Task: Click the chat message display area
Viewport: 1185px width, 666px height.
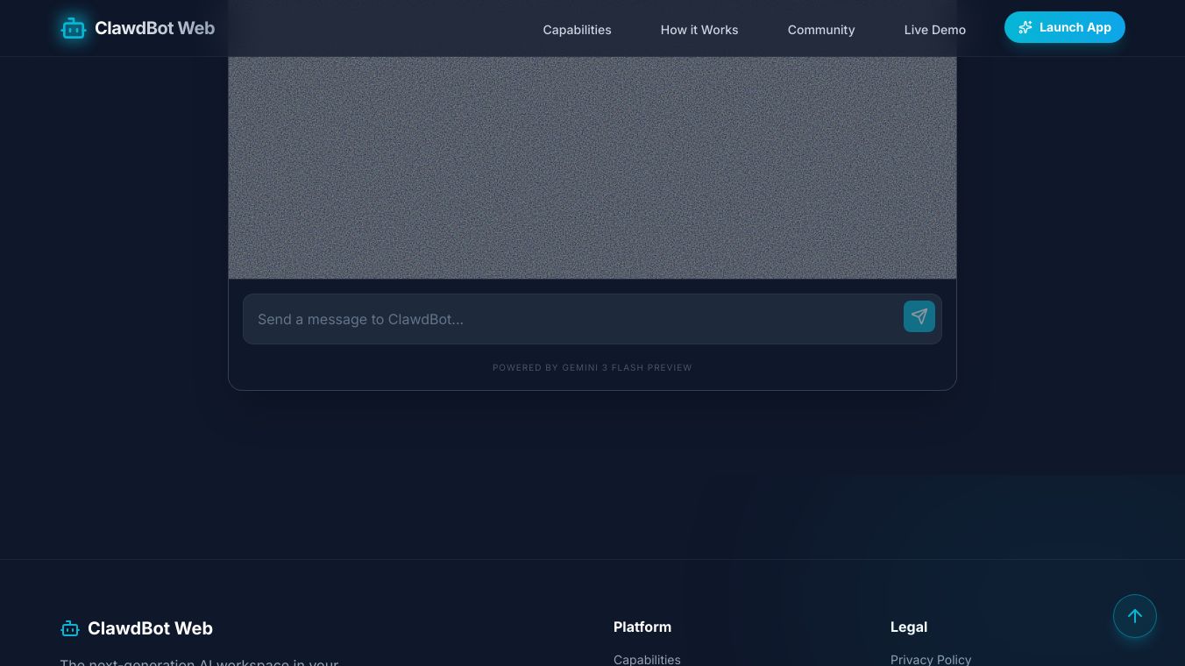Action: point(592,167)
